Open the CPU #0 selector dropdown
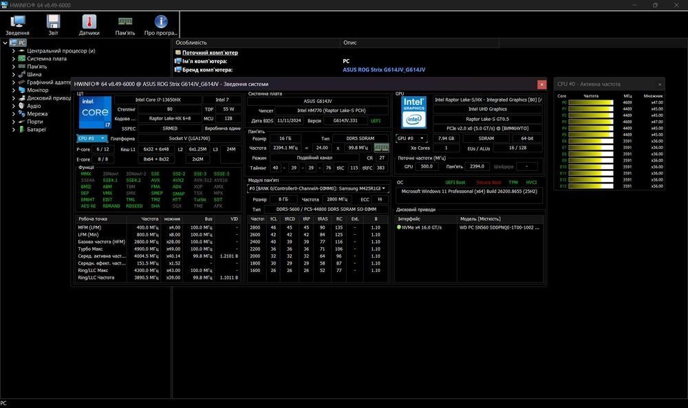Viewport: 688px width, 408px height. click(x=92, y=139)
